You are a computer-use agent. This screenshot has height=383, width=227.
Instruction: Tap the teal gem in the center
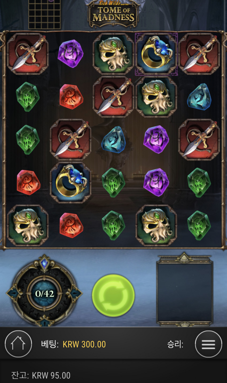(113, 139)
